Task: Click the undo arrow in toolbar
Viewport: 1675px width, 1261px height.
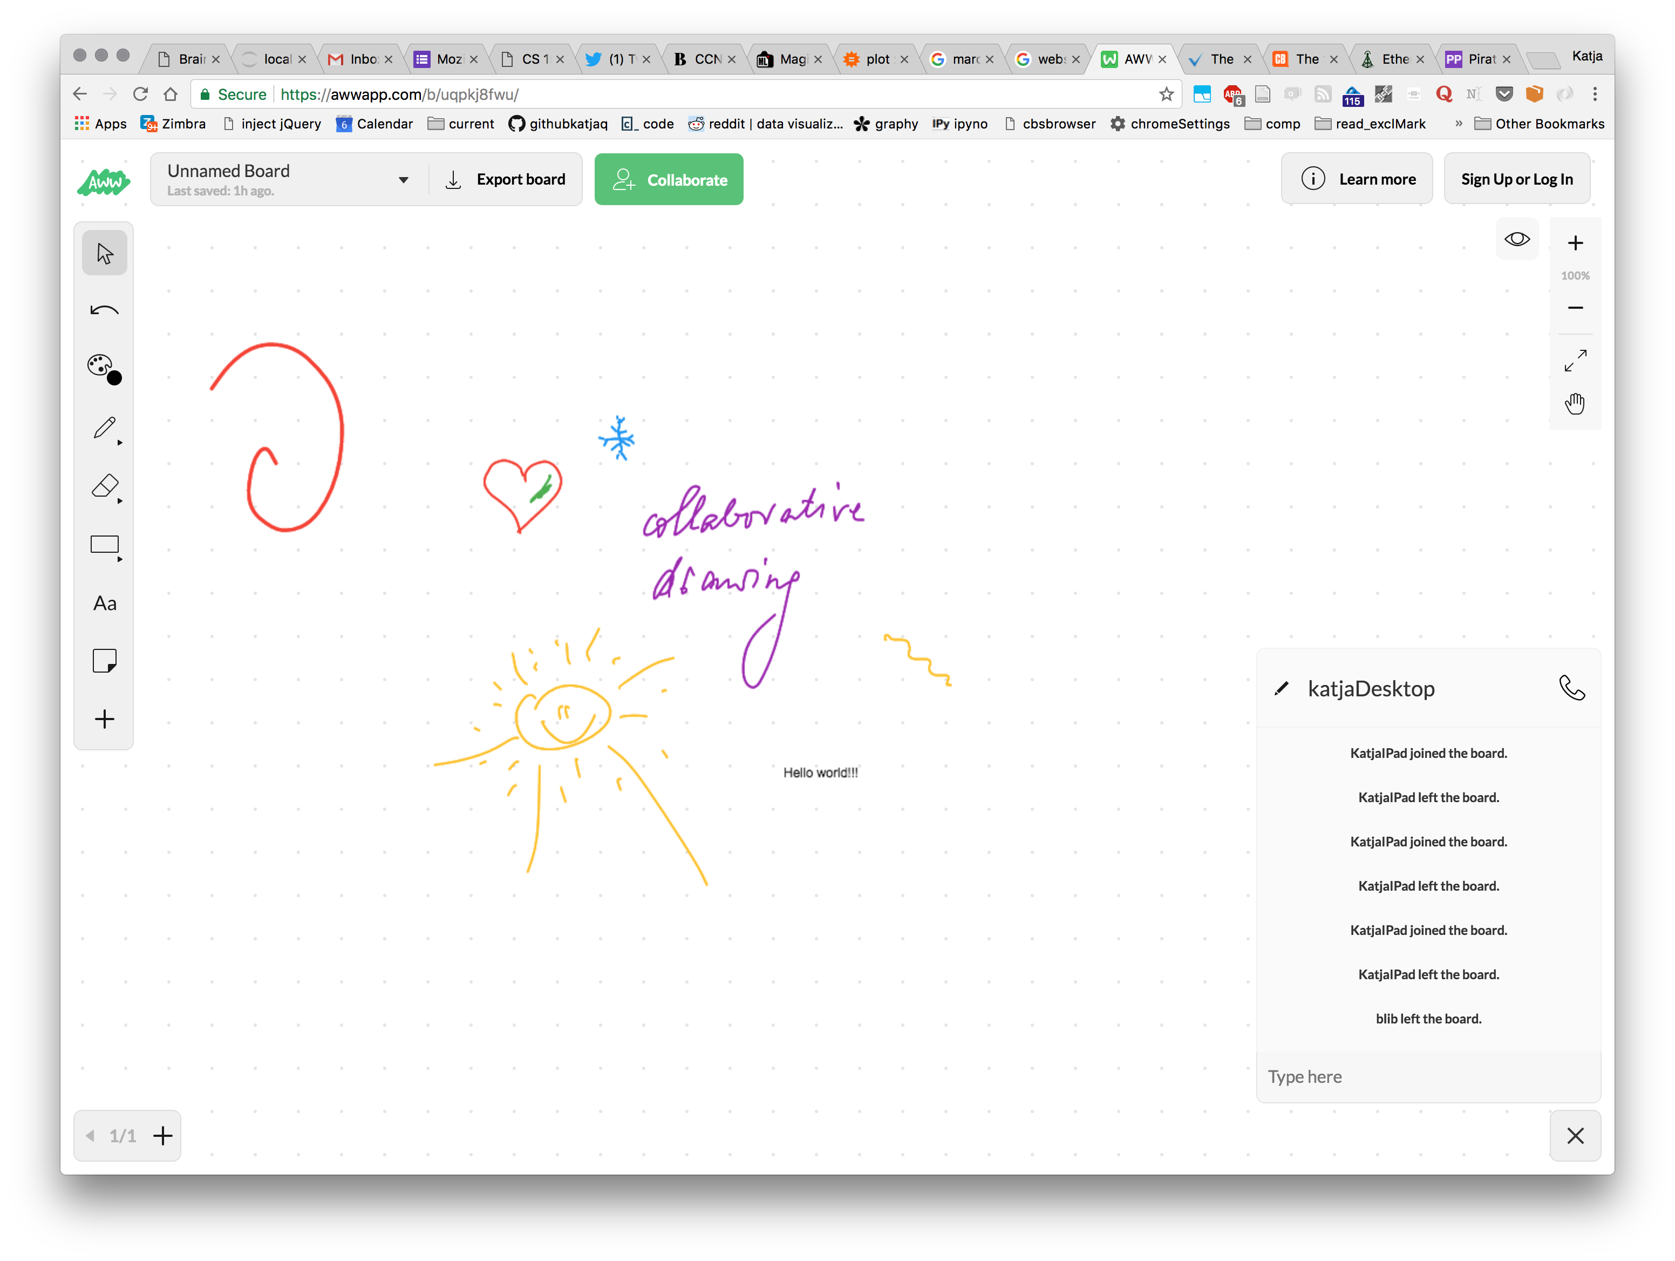Action: 105,310
